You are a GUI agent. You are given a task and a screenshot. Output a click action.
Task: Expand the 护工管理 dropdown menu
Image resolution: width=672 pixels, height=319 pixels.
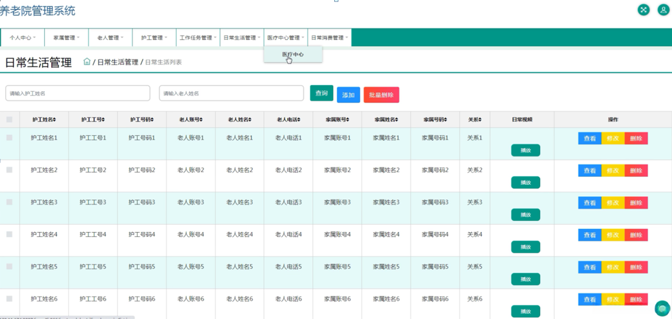155,38
